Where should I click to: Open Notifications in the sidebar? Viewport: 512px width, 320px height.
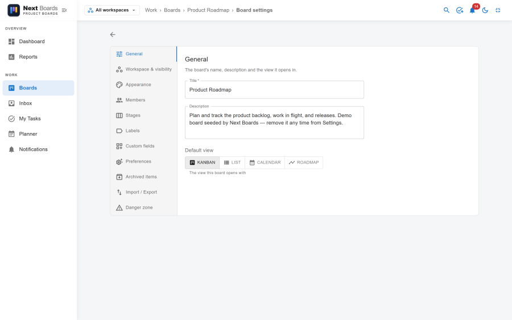tap(39, 149)
